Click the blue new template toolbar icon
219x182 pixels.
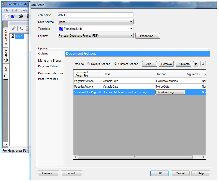pos(13,17)
